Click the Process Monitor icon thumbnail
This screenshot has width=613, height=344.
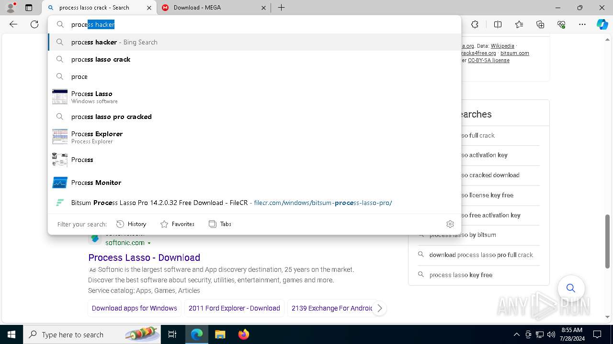(x=60, y=183)
